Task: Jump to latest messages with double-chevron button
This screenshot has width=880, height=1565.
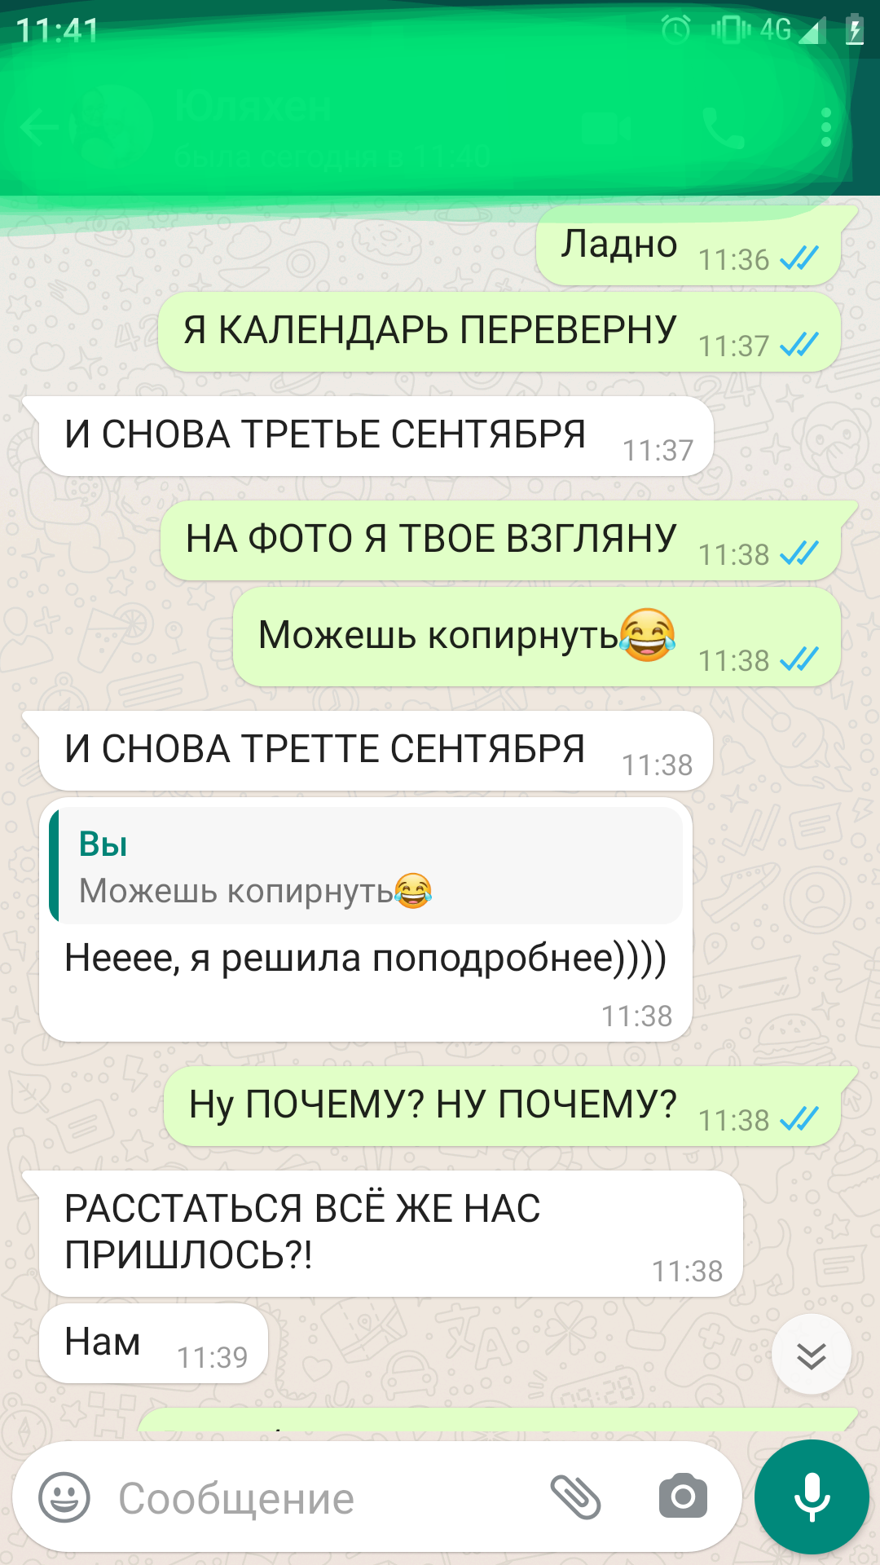Action: point(812,1355)
